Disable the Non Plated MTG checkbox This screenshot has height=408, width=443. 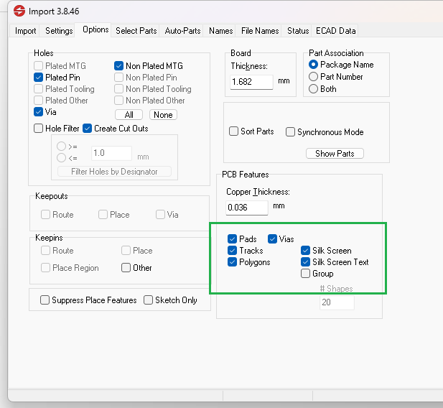(119, 66)
